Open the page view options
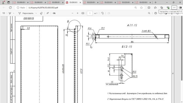The image size is (183, 103). coord(109,13)
